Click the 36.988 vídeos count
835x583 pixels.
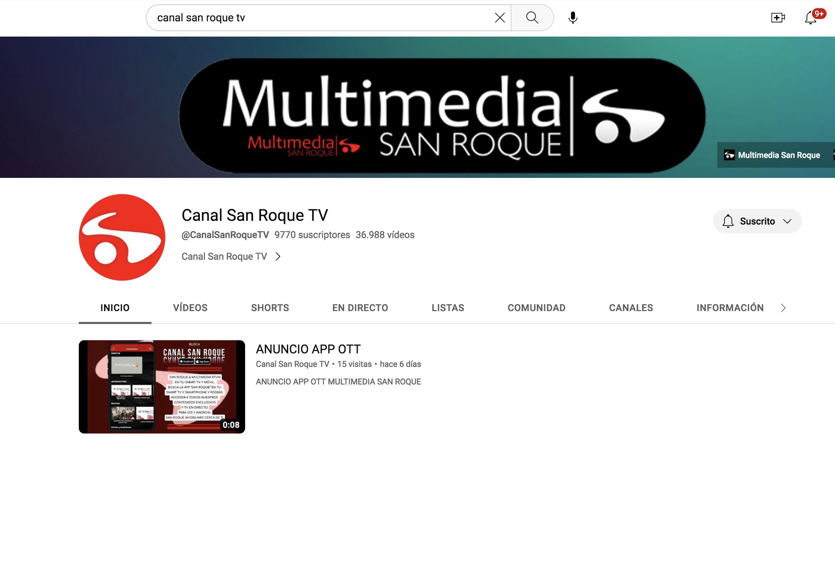385,235
